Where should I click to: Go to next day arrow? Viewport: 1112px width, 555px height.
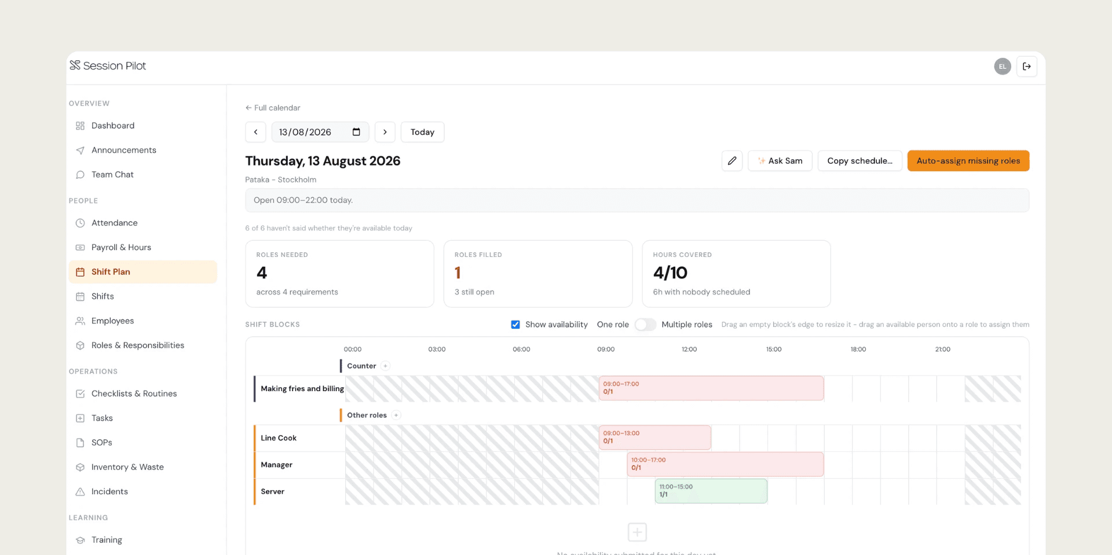[385, 132]
